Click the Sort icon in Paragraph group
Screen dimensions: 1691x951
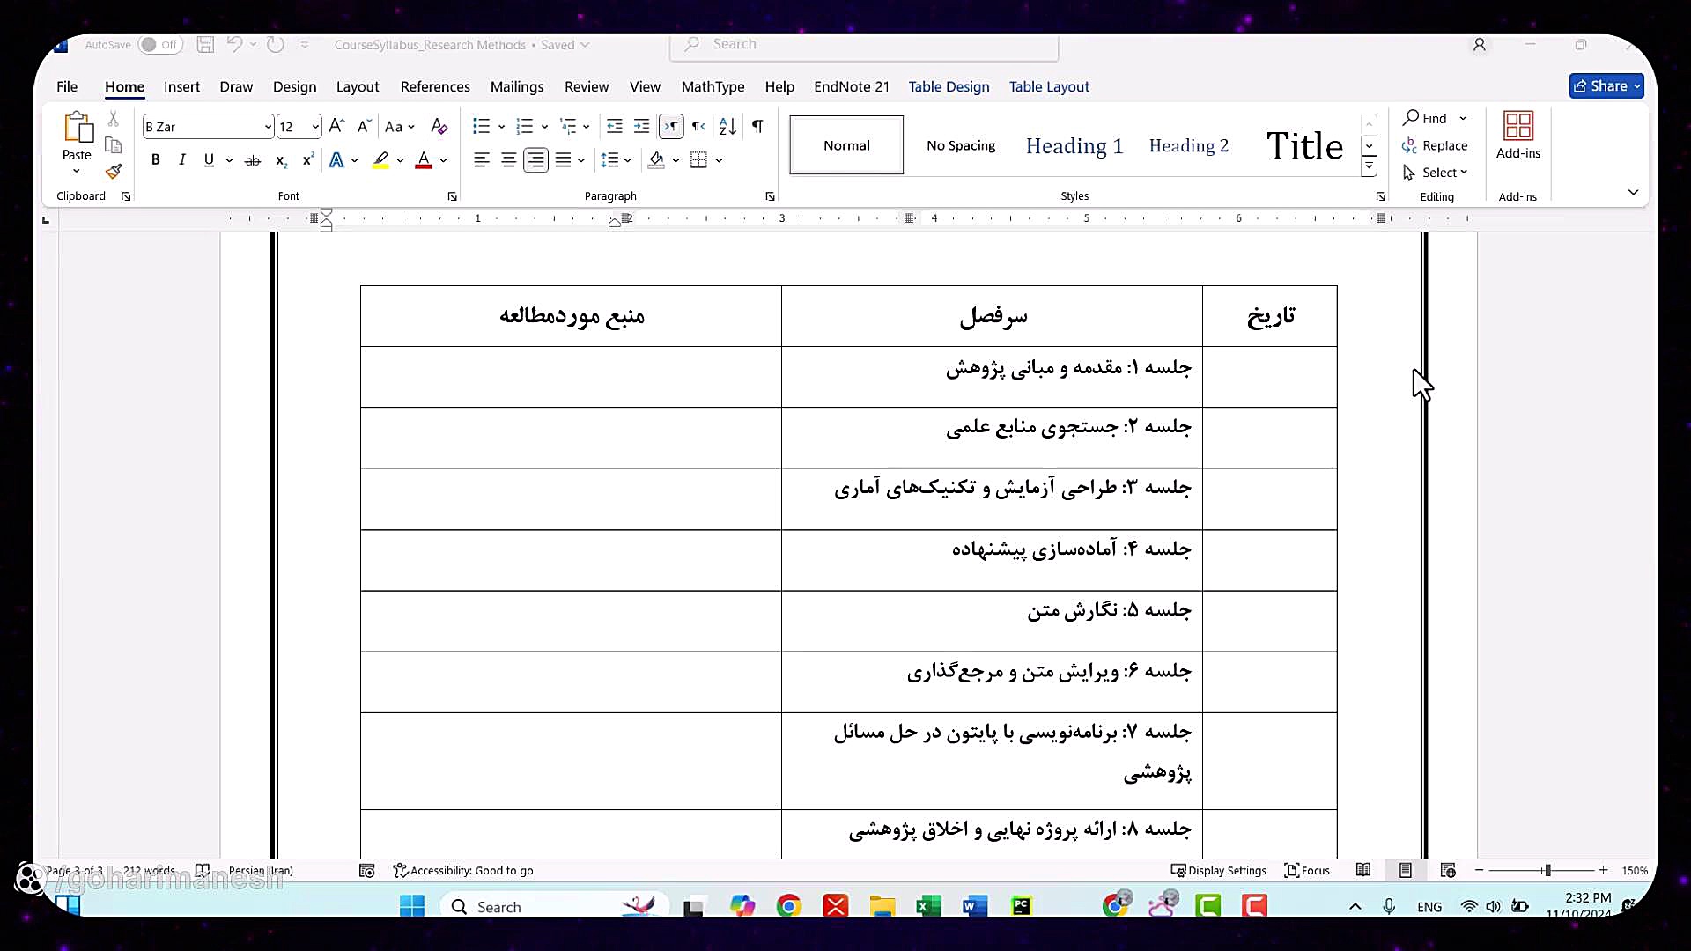tap(727, 127)
